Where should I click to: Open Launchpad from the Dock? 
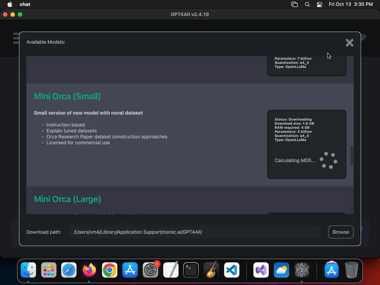(x=49, y=270)
